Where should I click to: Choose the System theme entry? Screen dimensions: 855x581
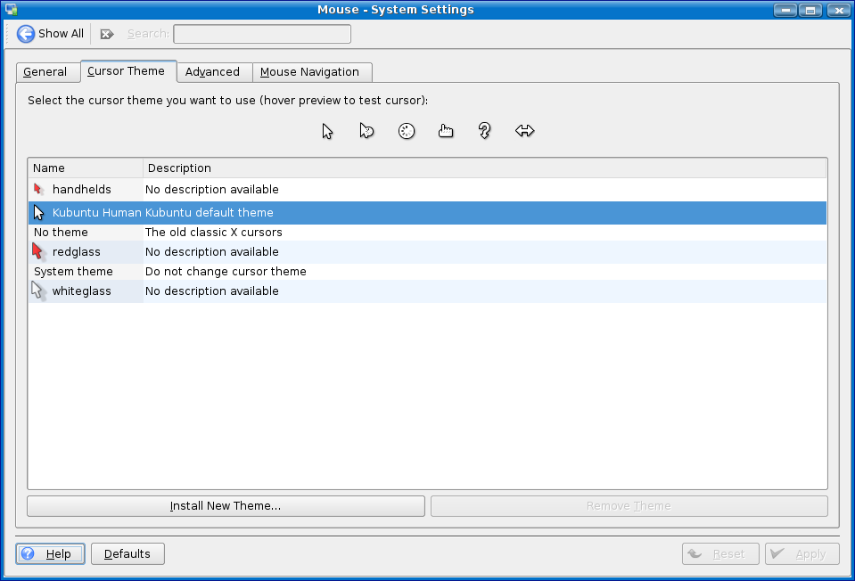tap(73, 272)
